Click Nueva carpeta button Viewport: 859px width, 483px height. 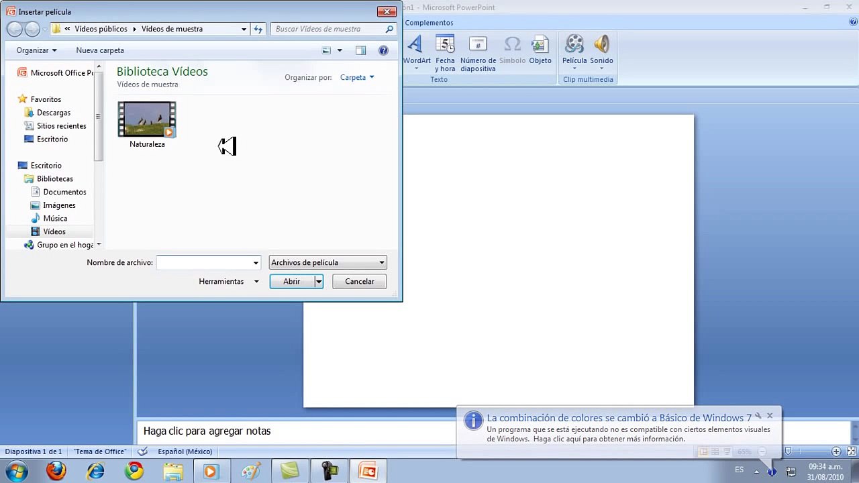100,50
